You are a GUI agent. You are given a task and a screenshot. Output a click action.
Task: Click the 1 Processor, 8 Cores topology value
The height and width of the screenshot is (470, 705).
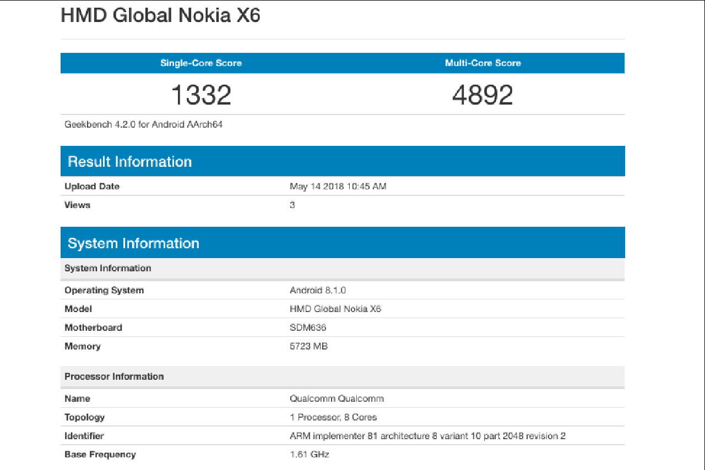[333, 418]
